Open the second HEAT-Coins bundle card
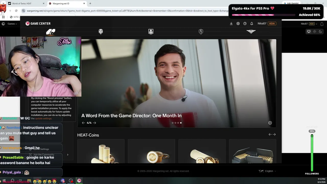 coord(151,151)
